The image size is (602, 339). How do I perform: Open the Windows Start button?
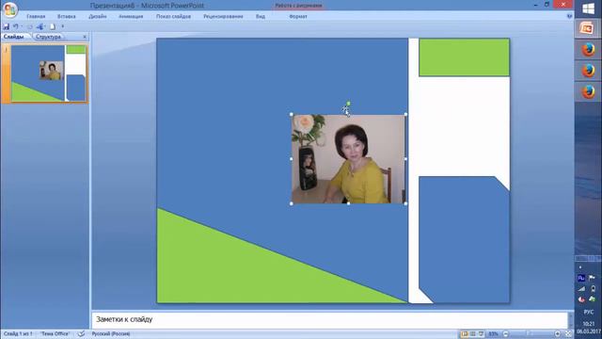[588, 8]
